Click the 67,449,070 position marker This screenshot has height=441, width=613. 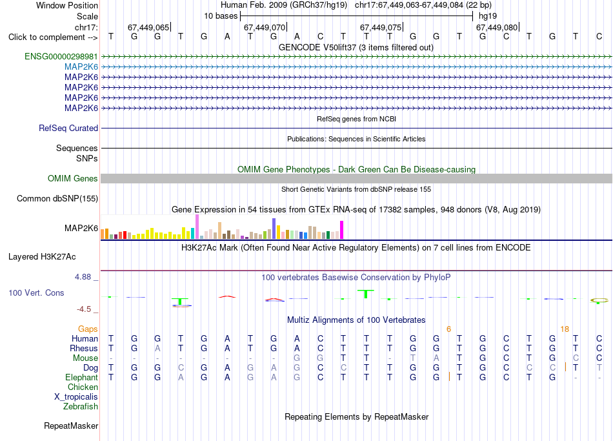(x=265, y=27)
